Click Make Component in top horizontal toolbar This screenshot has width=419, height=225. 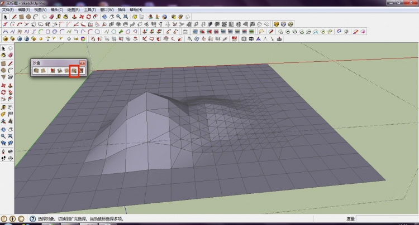click(44, 17)
